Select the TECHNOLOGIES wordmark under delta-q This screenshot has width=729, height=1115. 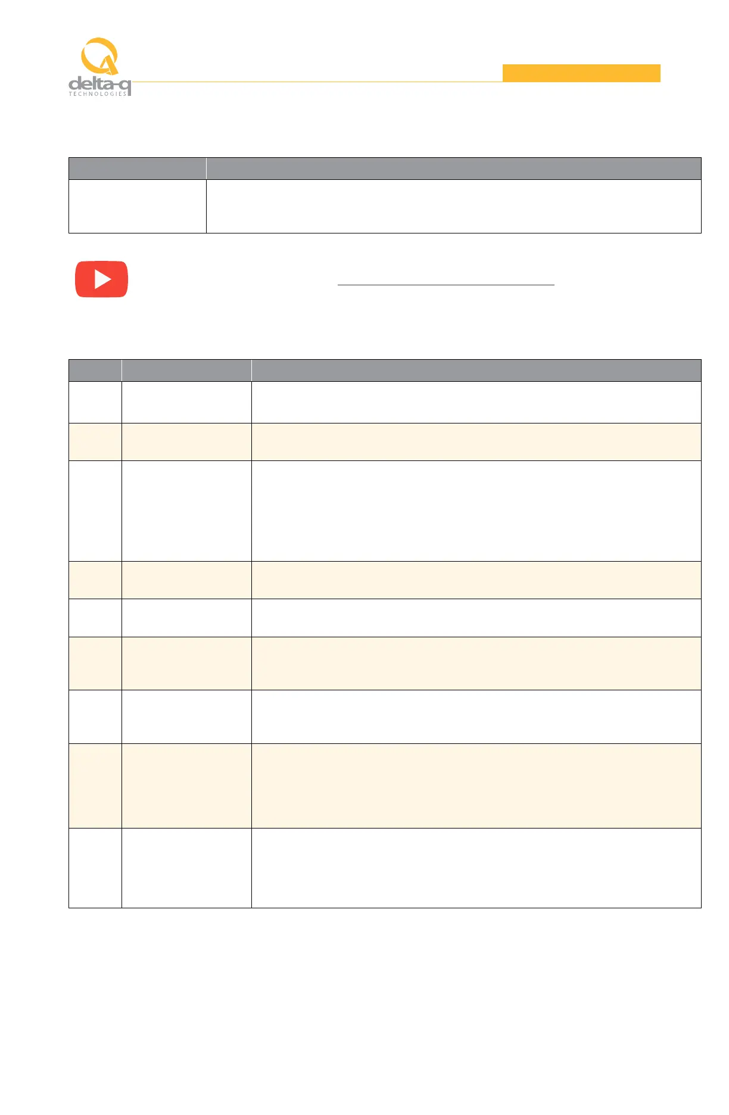click(x=98, y=94)
